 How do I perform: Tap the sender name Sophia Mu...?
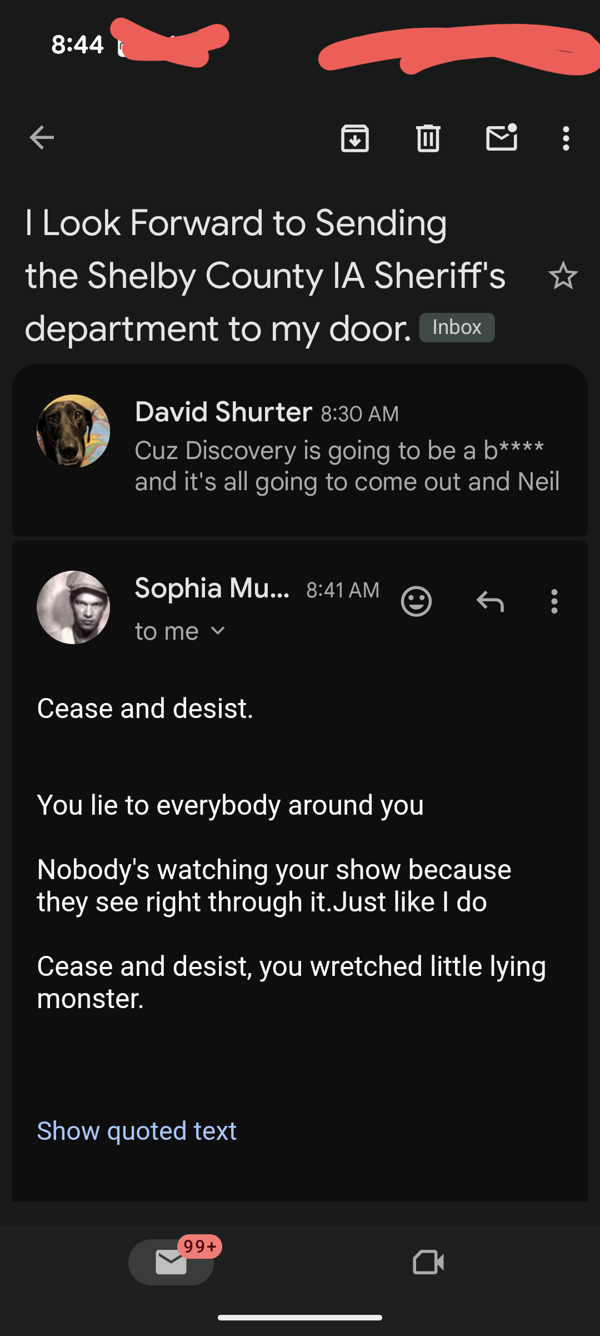click(212, 588)
